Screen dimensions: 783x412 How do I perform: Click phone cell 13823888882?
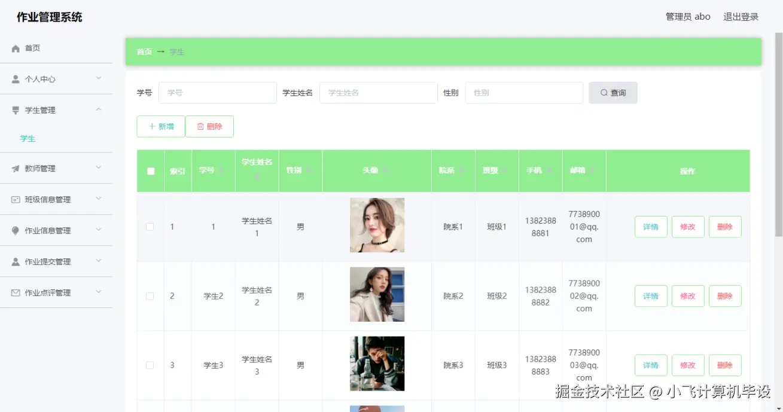(x=541, y=296)
